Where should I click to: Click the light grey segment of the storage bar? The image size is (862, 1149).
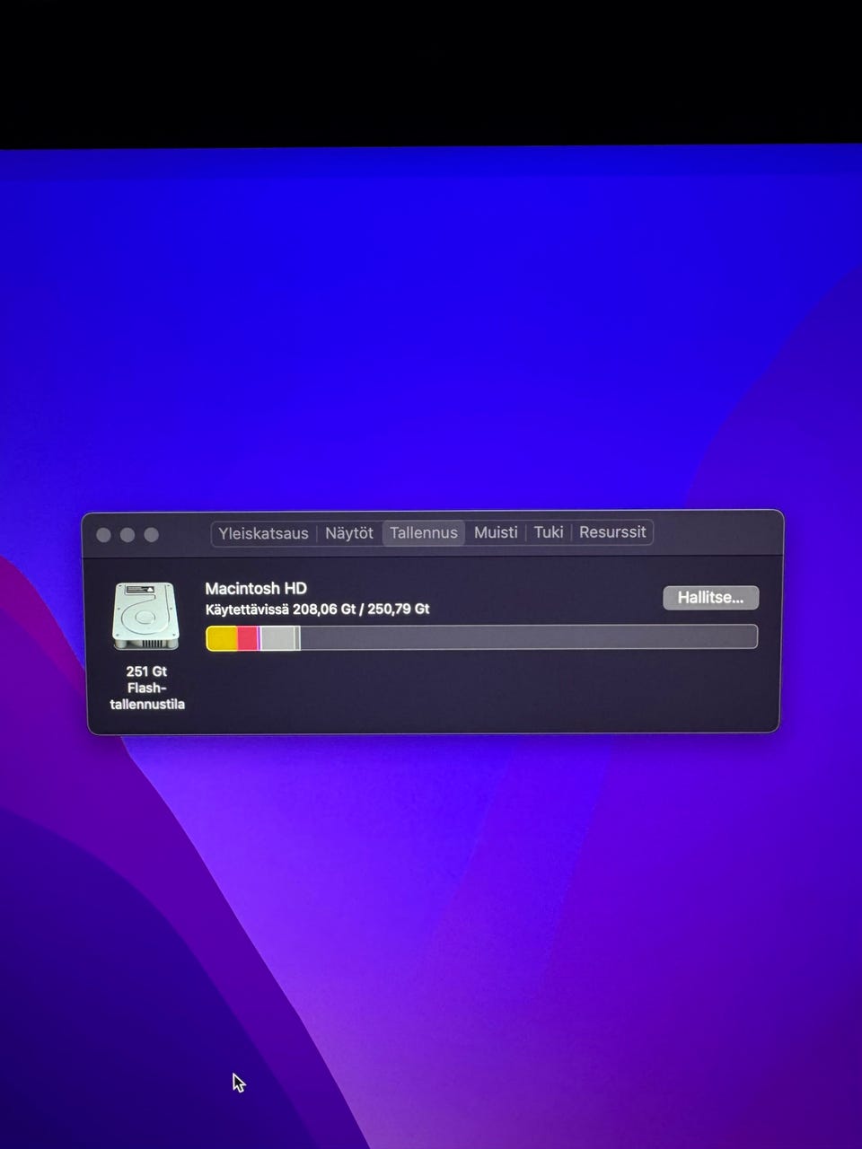point(279,638)
